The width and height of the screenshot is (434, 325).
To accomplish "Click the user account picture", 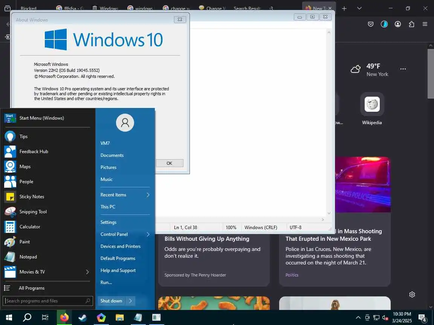I will point(125,123).
